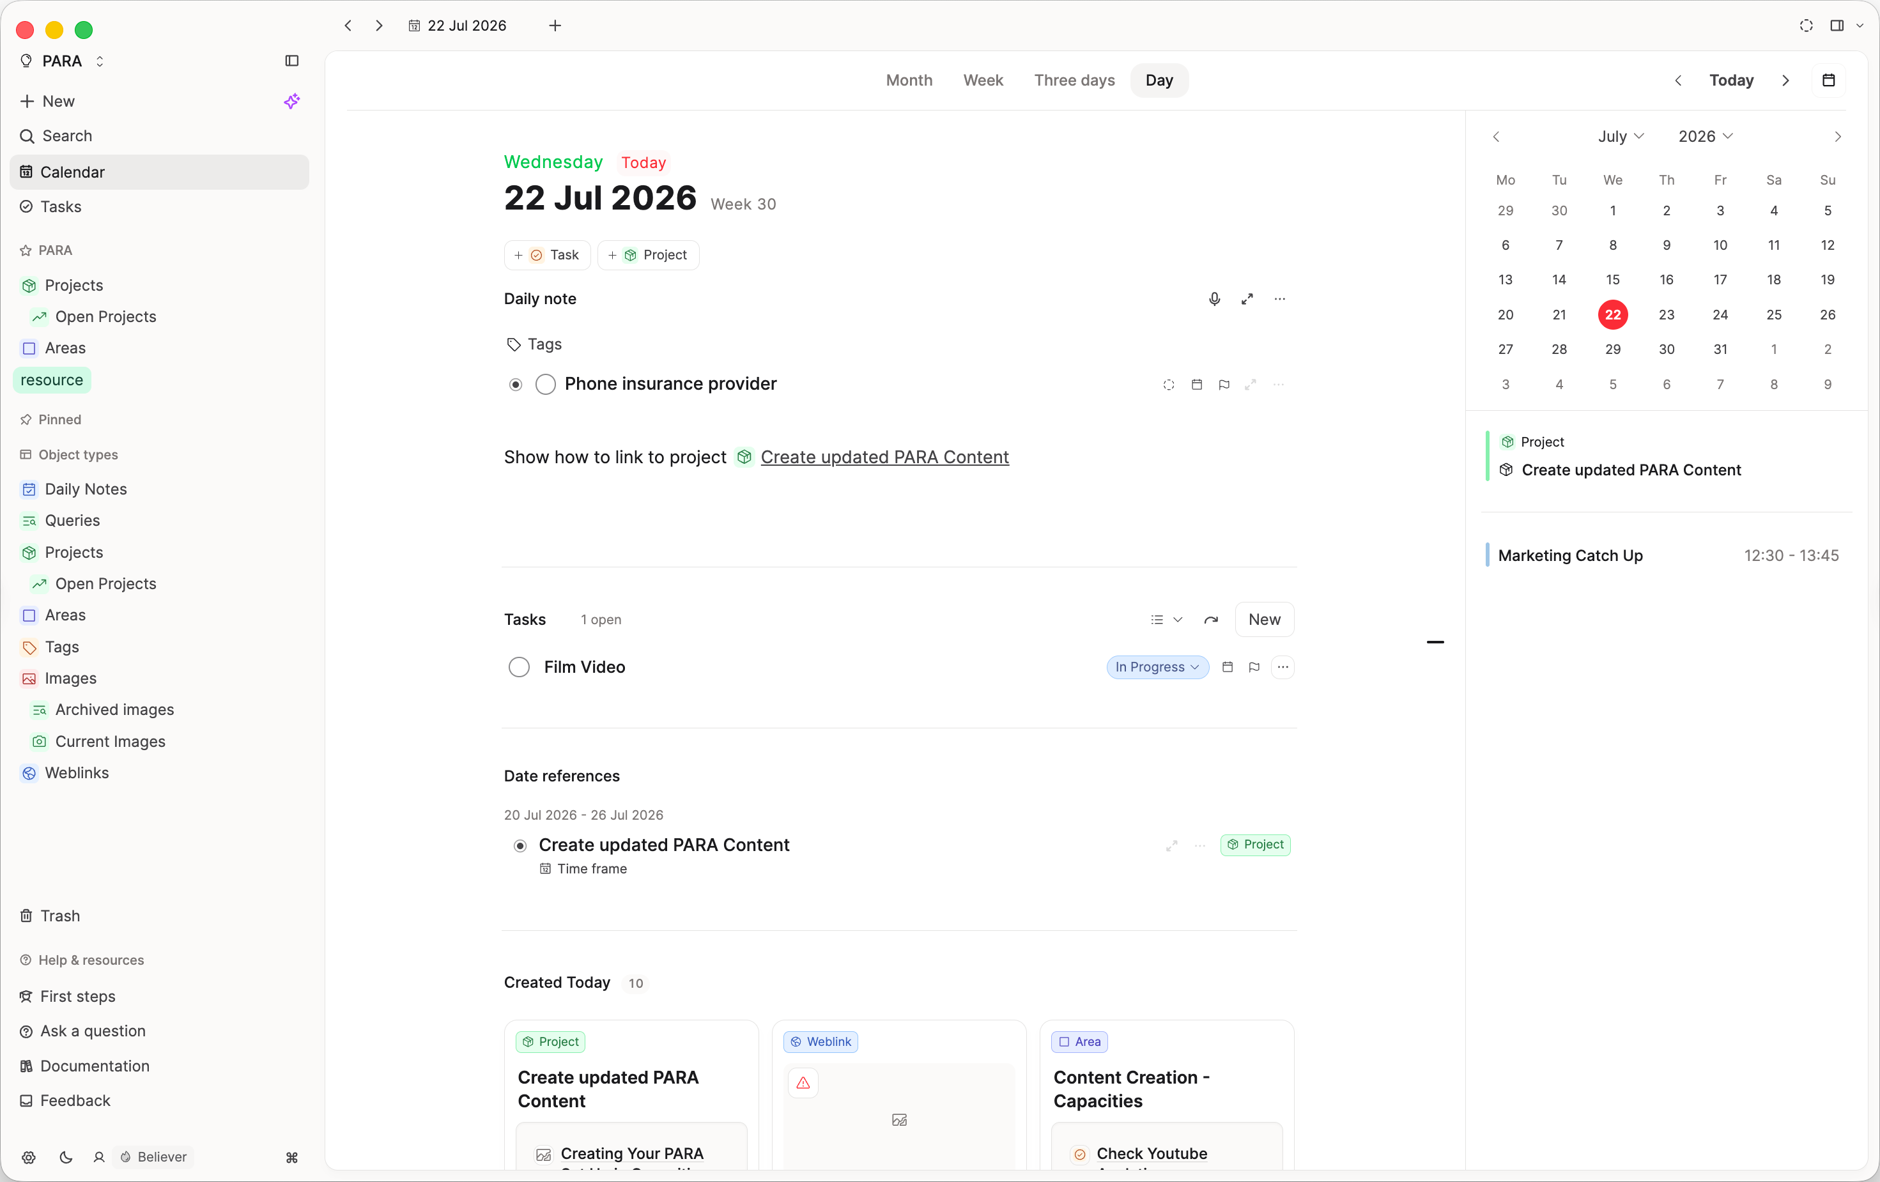This screenshot has height=1182, width=1880.
Task: Click the sync status circle icon
Action: pyautogui.click(x=1807, y=26)
